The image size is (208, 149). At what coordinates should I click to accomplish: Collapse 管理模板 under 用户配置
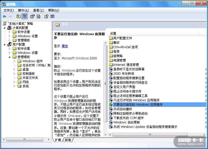(9, 57)
